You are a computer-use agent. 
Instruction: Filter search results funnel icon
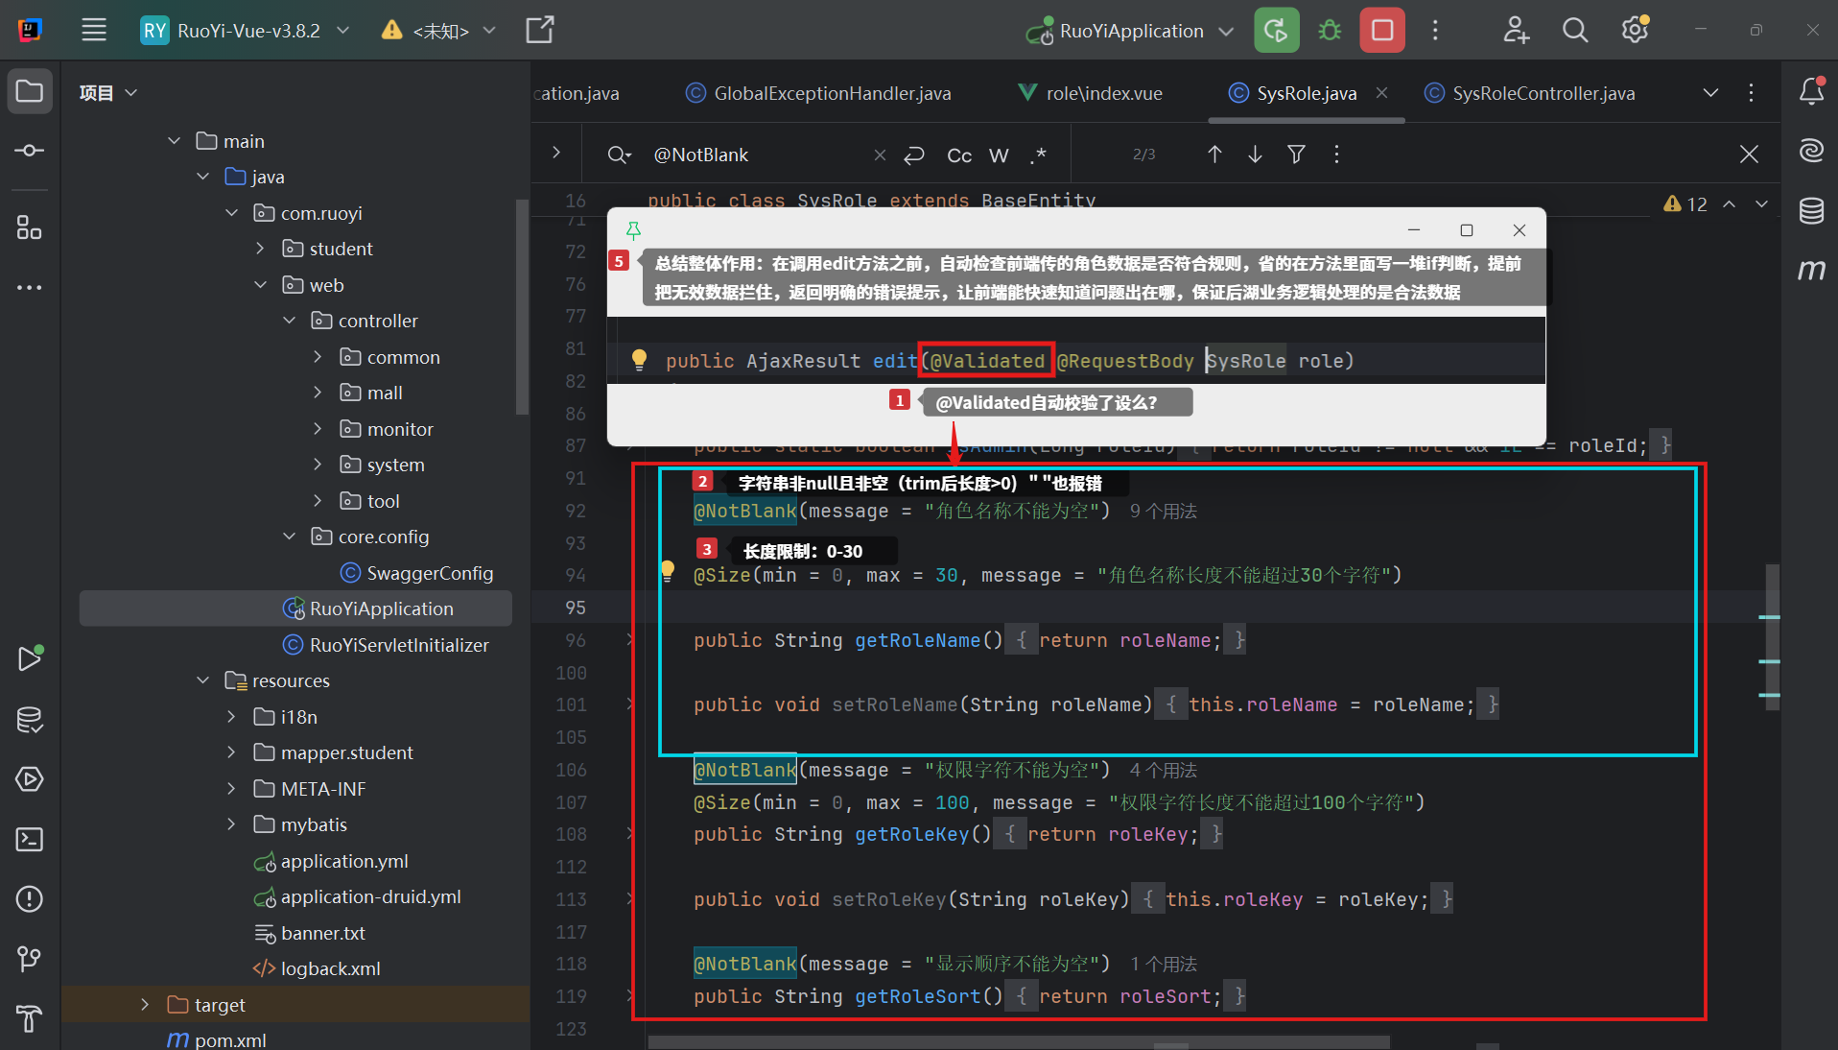pos(1296,155)
